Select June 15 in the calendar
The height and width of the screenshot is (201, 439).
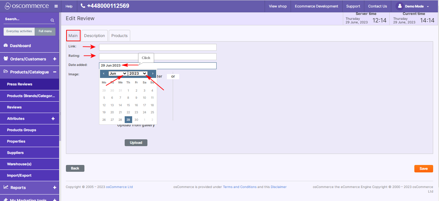point(128,105)
